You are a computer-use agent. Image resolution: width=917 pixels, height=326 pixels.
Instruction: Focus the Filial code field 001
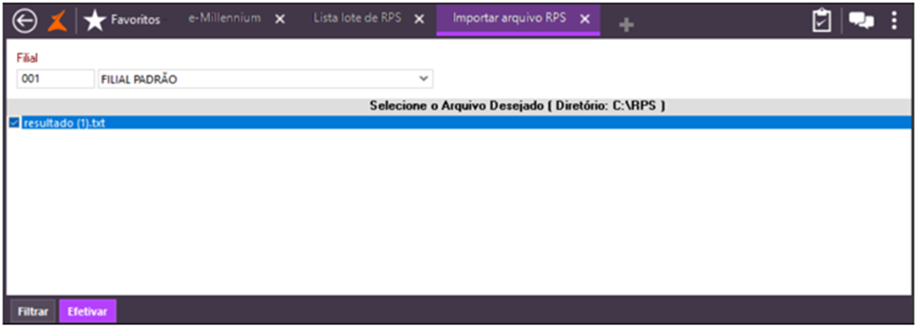(x=55, y=79)
